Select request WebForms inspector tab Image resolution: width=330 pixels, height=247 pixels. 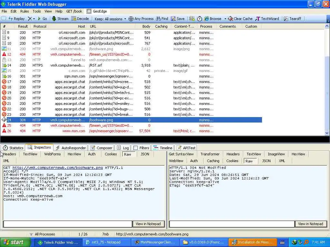(53, 154)
